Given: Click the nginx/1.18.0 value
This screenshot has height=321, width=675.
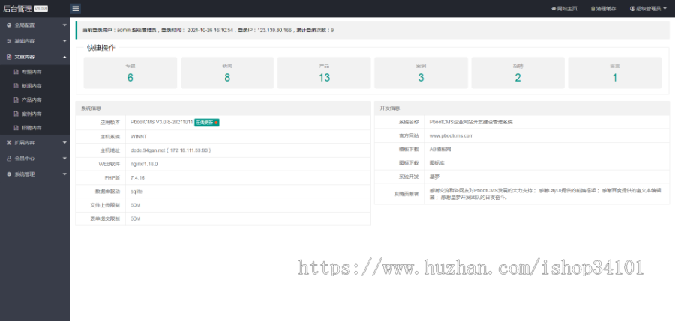Looking at the screenshot, I should (x=144, y=164).
